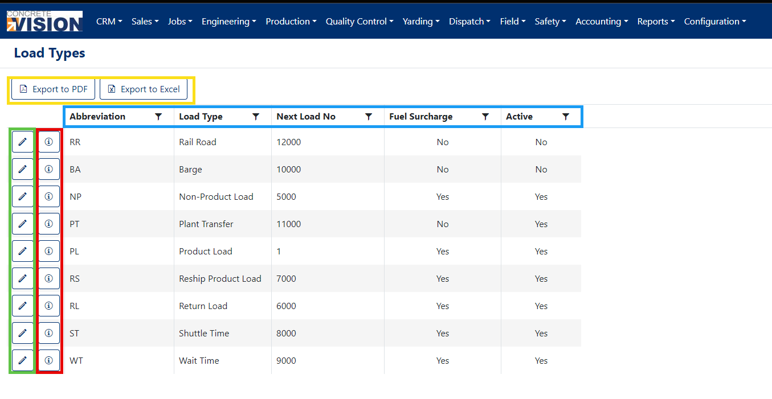
Task: Edit the Barge load type row
Action: click(x=23, y=169)
